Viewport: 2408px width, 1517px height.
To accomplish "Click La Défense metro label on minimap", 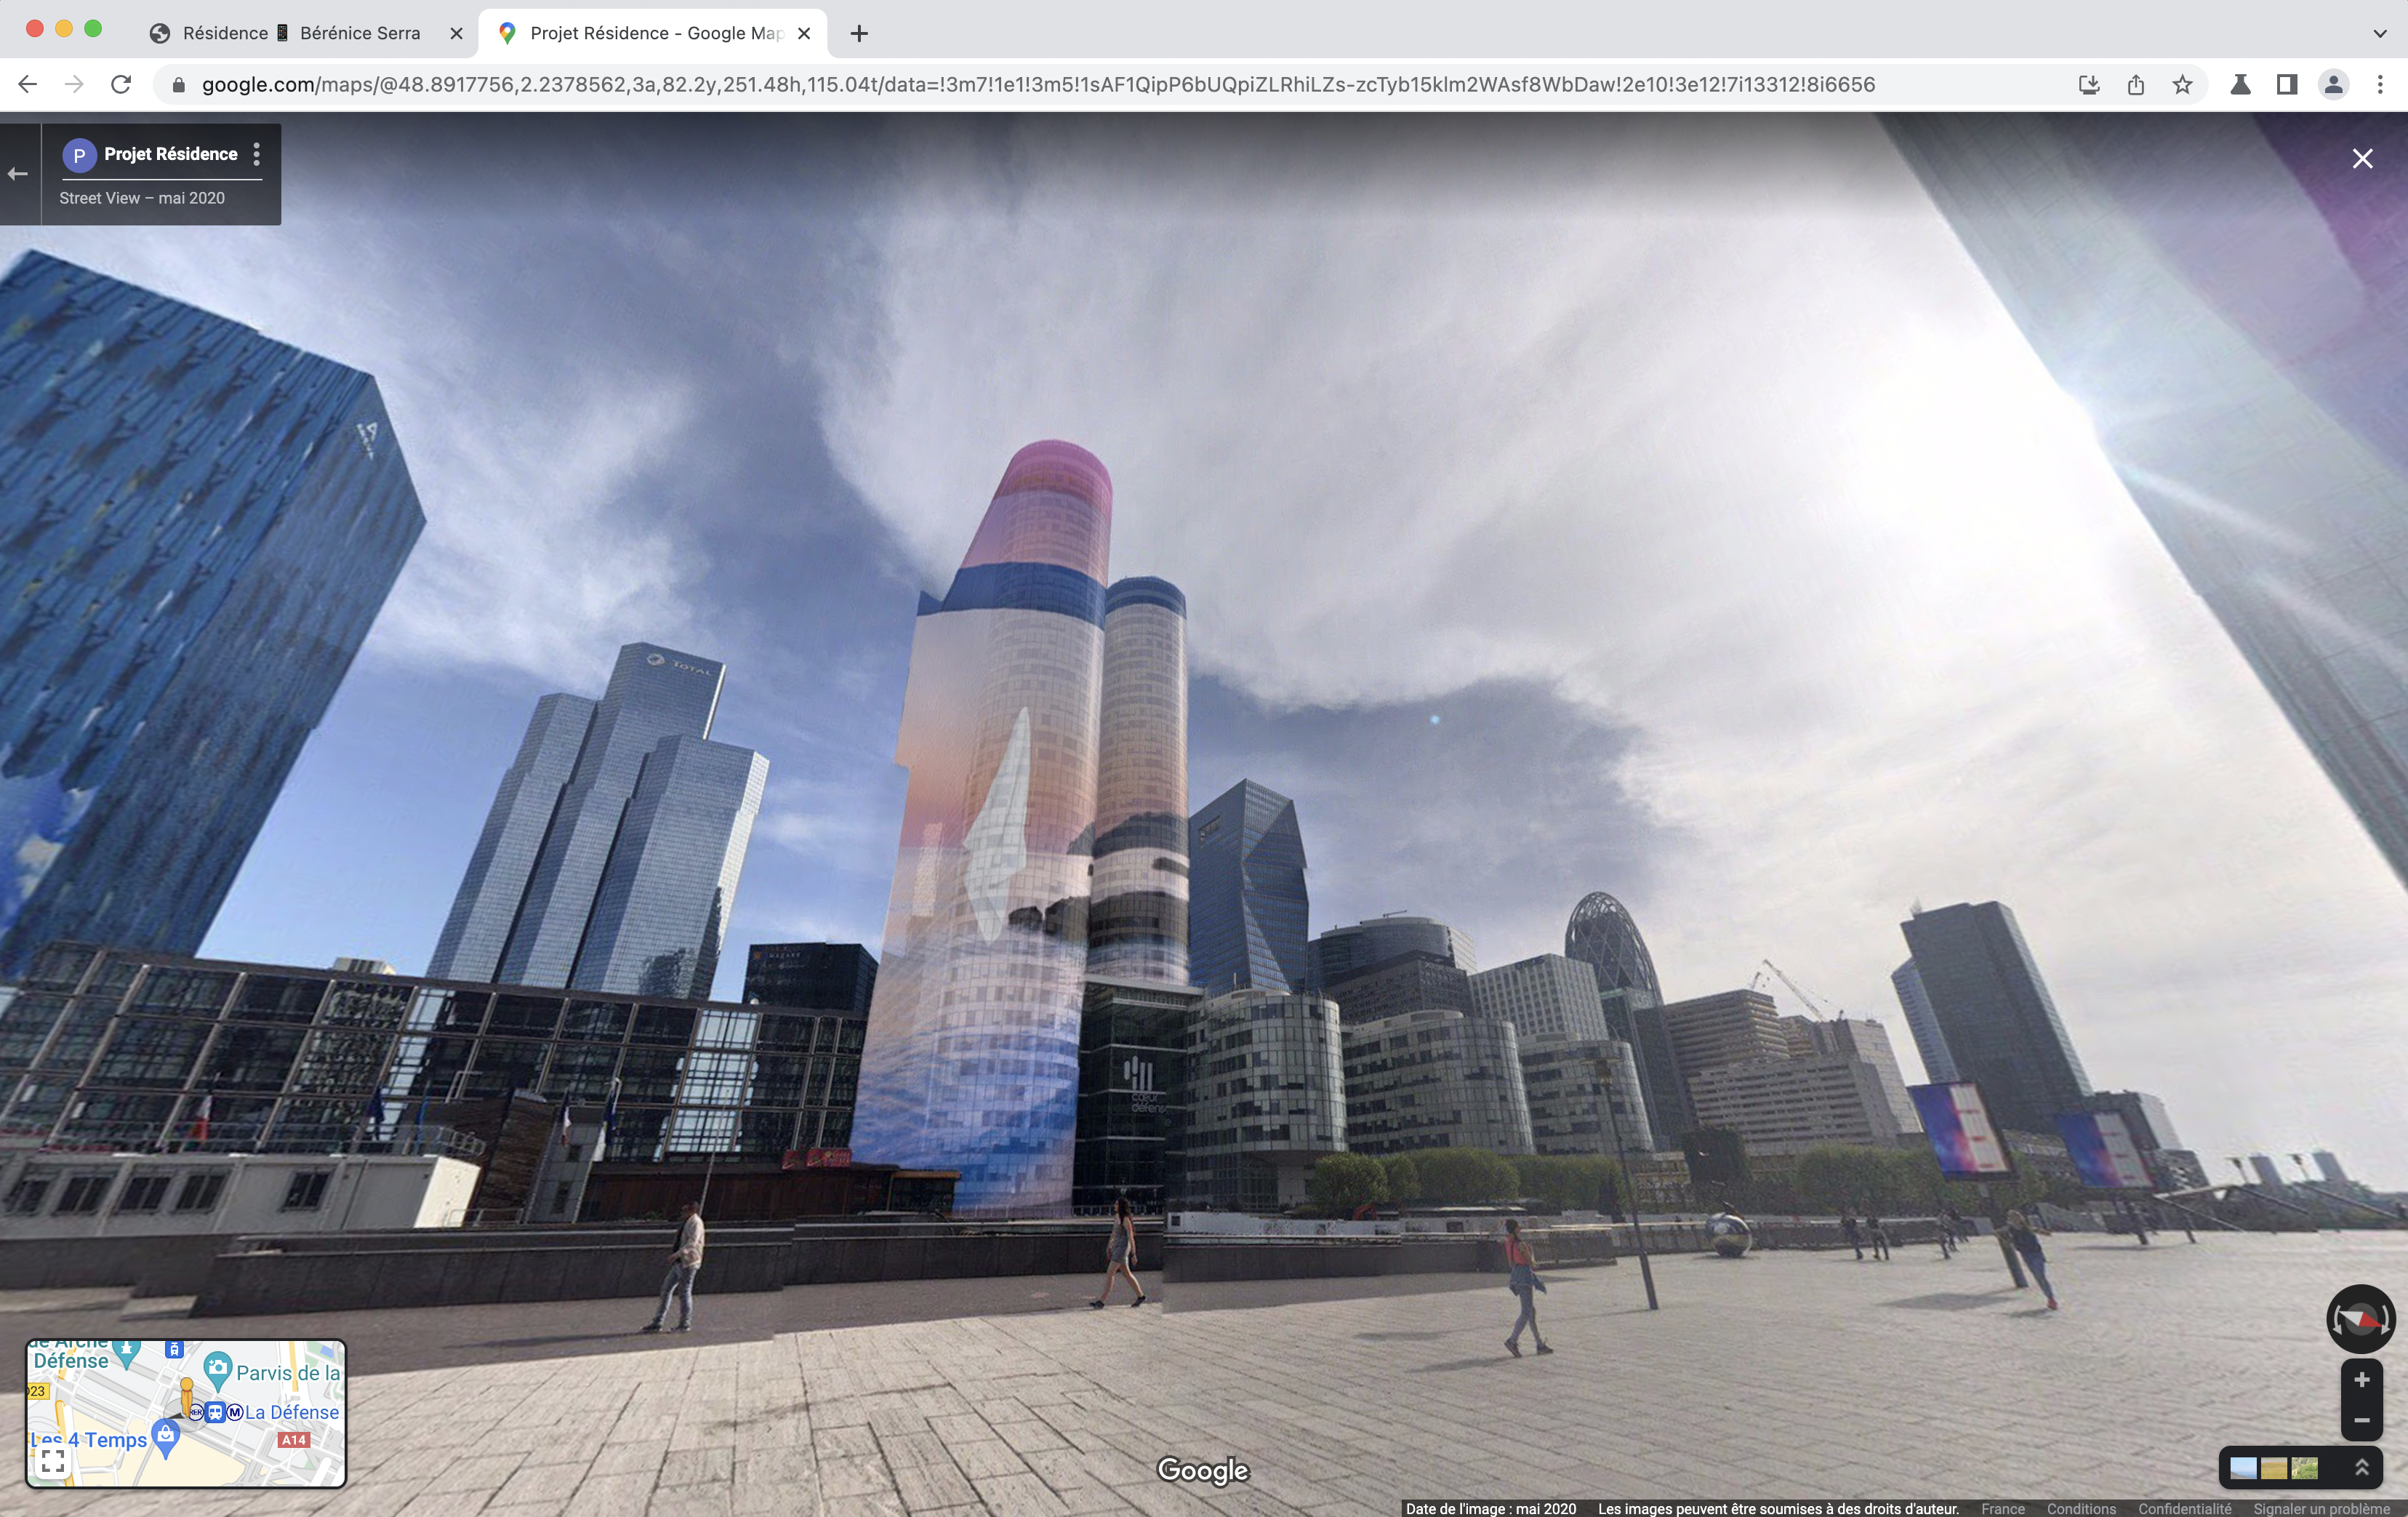I will (x=292, y=1412).
